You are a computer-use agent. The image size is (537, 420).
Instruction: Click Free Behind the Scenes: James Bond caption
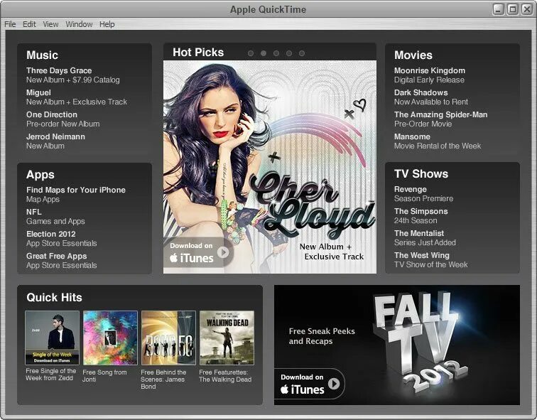[163, 379]
